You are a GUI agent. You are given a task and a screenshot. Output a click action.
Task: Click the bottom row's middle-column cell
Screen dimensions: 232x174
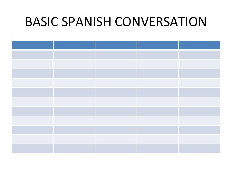pos(116,149)
